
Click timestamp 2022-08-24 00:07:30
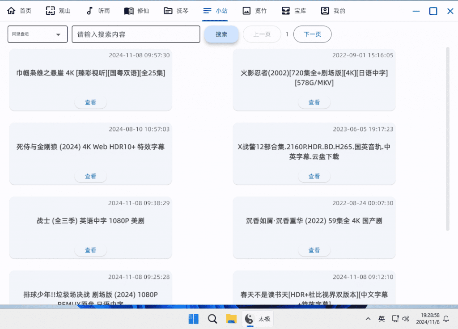(x=363, y=203)
